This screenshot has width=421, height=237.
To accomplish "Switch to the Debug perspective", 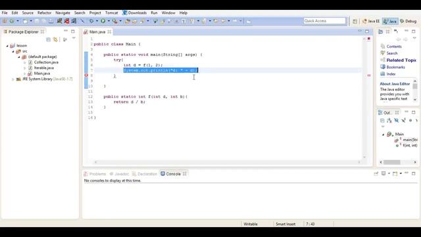I will 408,21.
